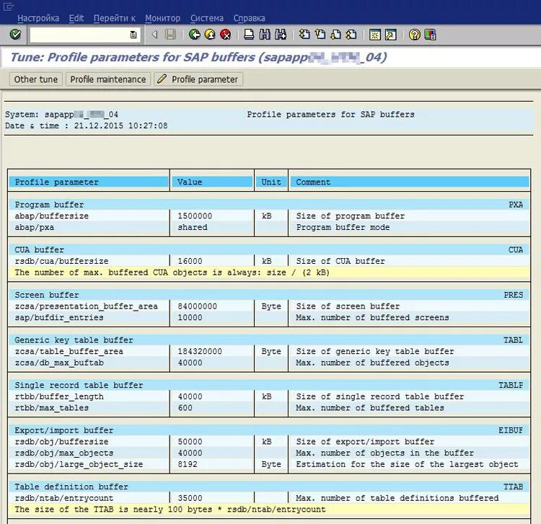Select value 84000000 of screen buffer
541x524 pixels.
tap(198, 306)
